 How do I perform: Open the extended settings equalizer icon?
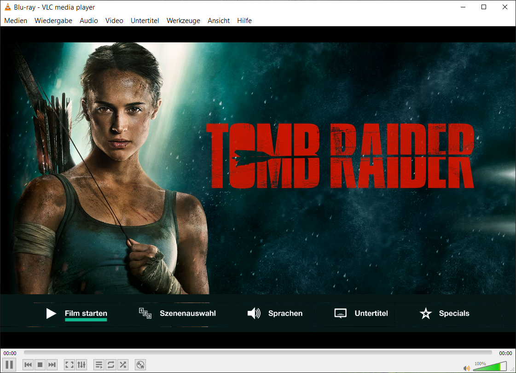pyautogui.click(x=81, y=364)
